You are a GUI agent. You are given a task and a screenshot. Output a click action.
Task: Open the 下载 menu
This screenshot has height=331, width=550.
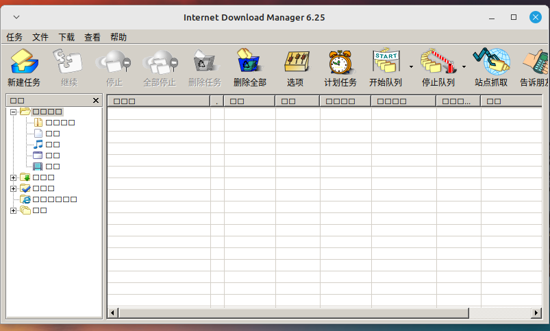(x=66, y=37)
